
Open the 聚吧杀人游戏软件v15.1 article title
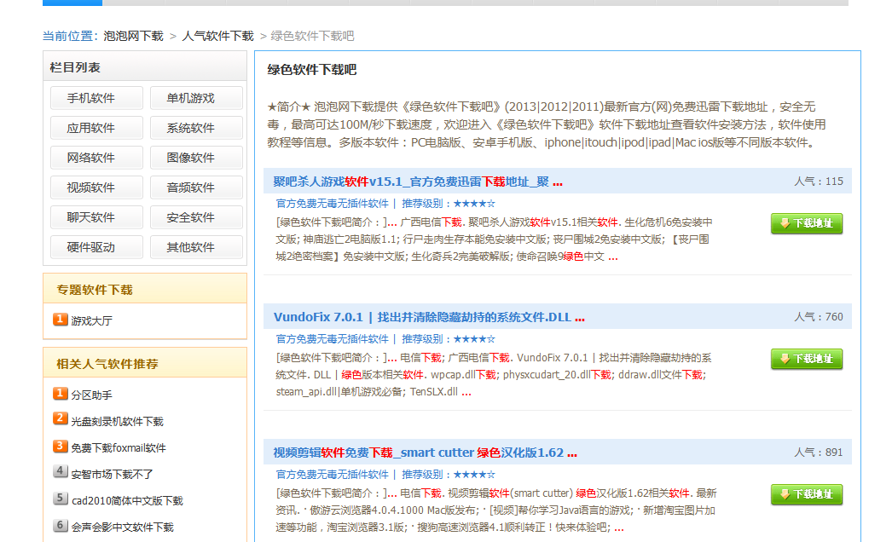417,181
